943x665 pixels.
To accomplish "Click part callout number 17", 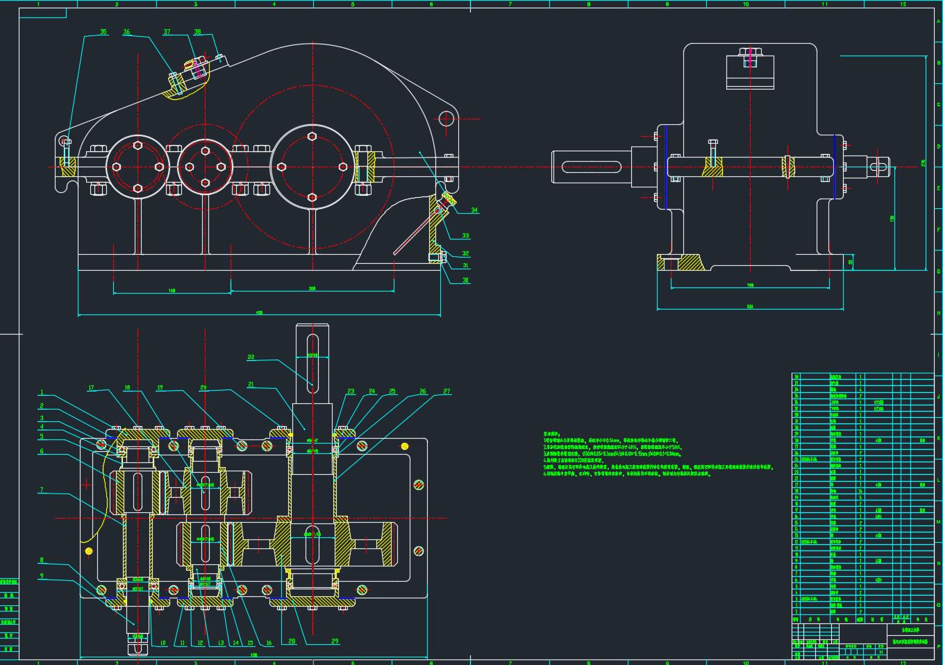I will point(91,387).
